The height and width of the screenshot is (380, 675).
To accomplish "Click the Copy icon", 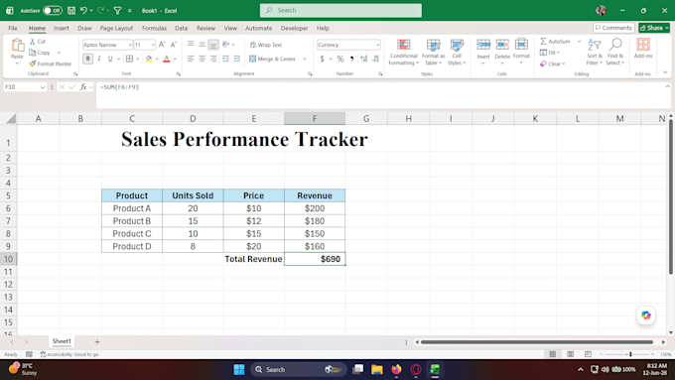I will (33, 53).
